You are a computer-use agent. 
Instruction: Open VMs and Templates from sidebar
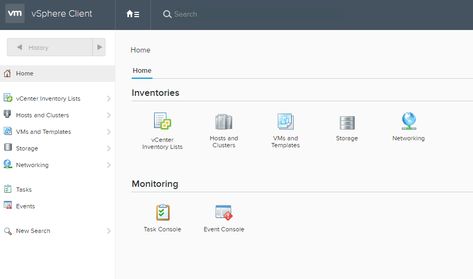43,132
